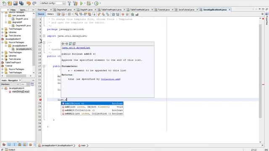Open dropdown arrow beside Run Project
This screenshot has height=151, width=269.
(85, 3)
